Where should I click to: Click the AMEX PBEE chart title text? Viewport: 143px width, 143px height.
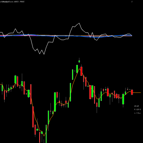19,2
